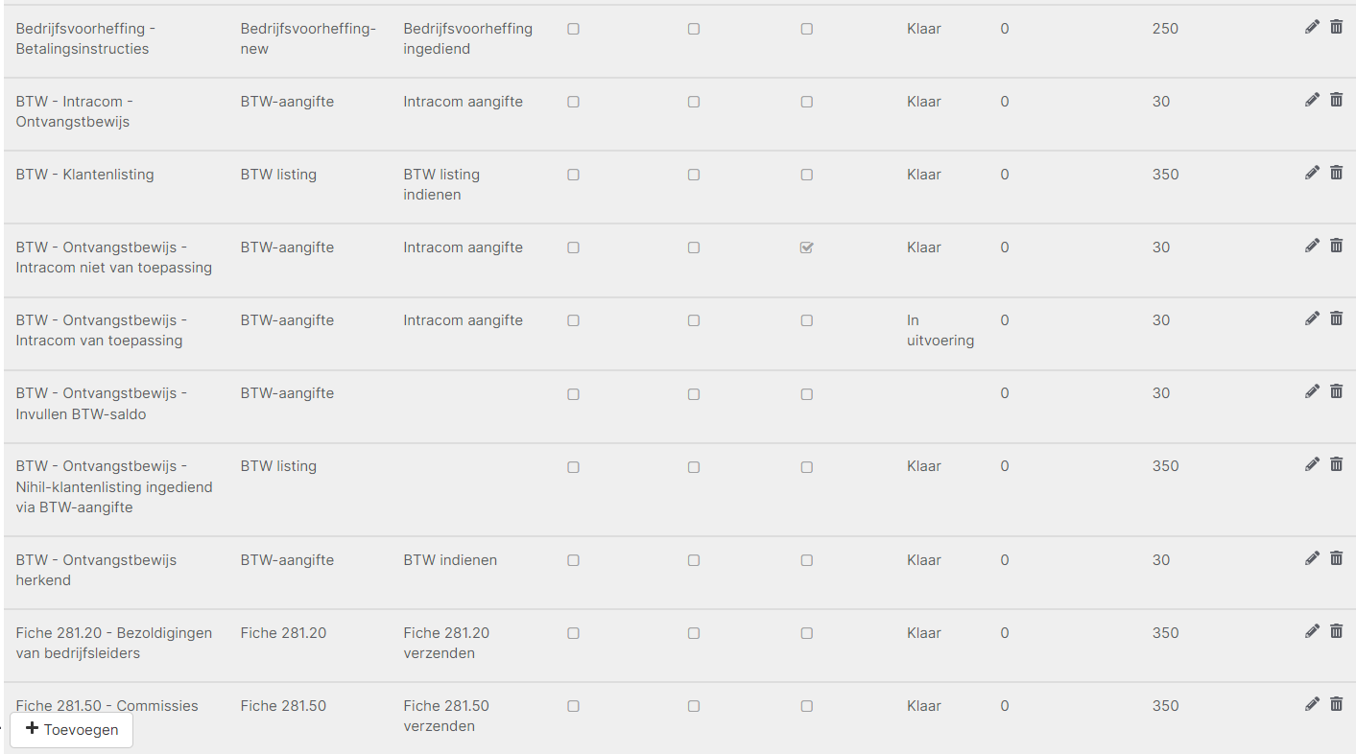This screenshot has height=754, width=1356.
Task: Tick first checkbox in Bedrijfsvoorheffing - Betalingsinstructies row
Action: click(573, 29)
